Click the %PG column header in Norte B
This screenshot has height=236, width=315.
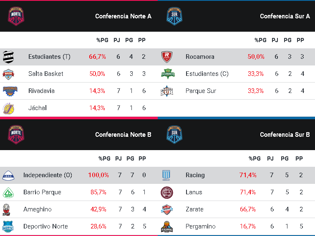103,158
